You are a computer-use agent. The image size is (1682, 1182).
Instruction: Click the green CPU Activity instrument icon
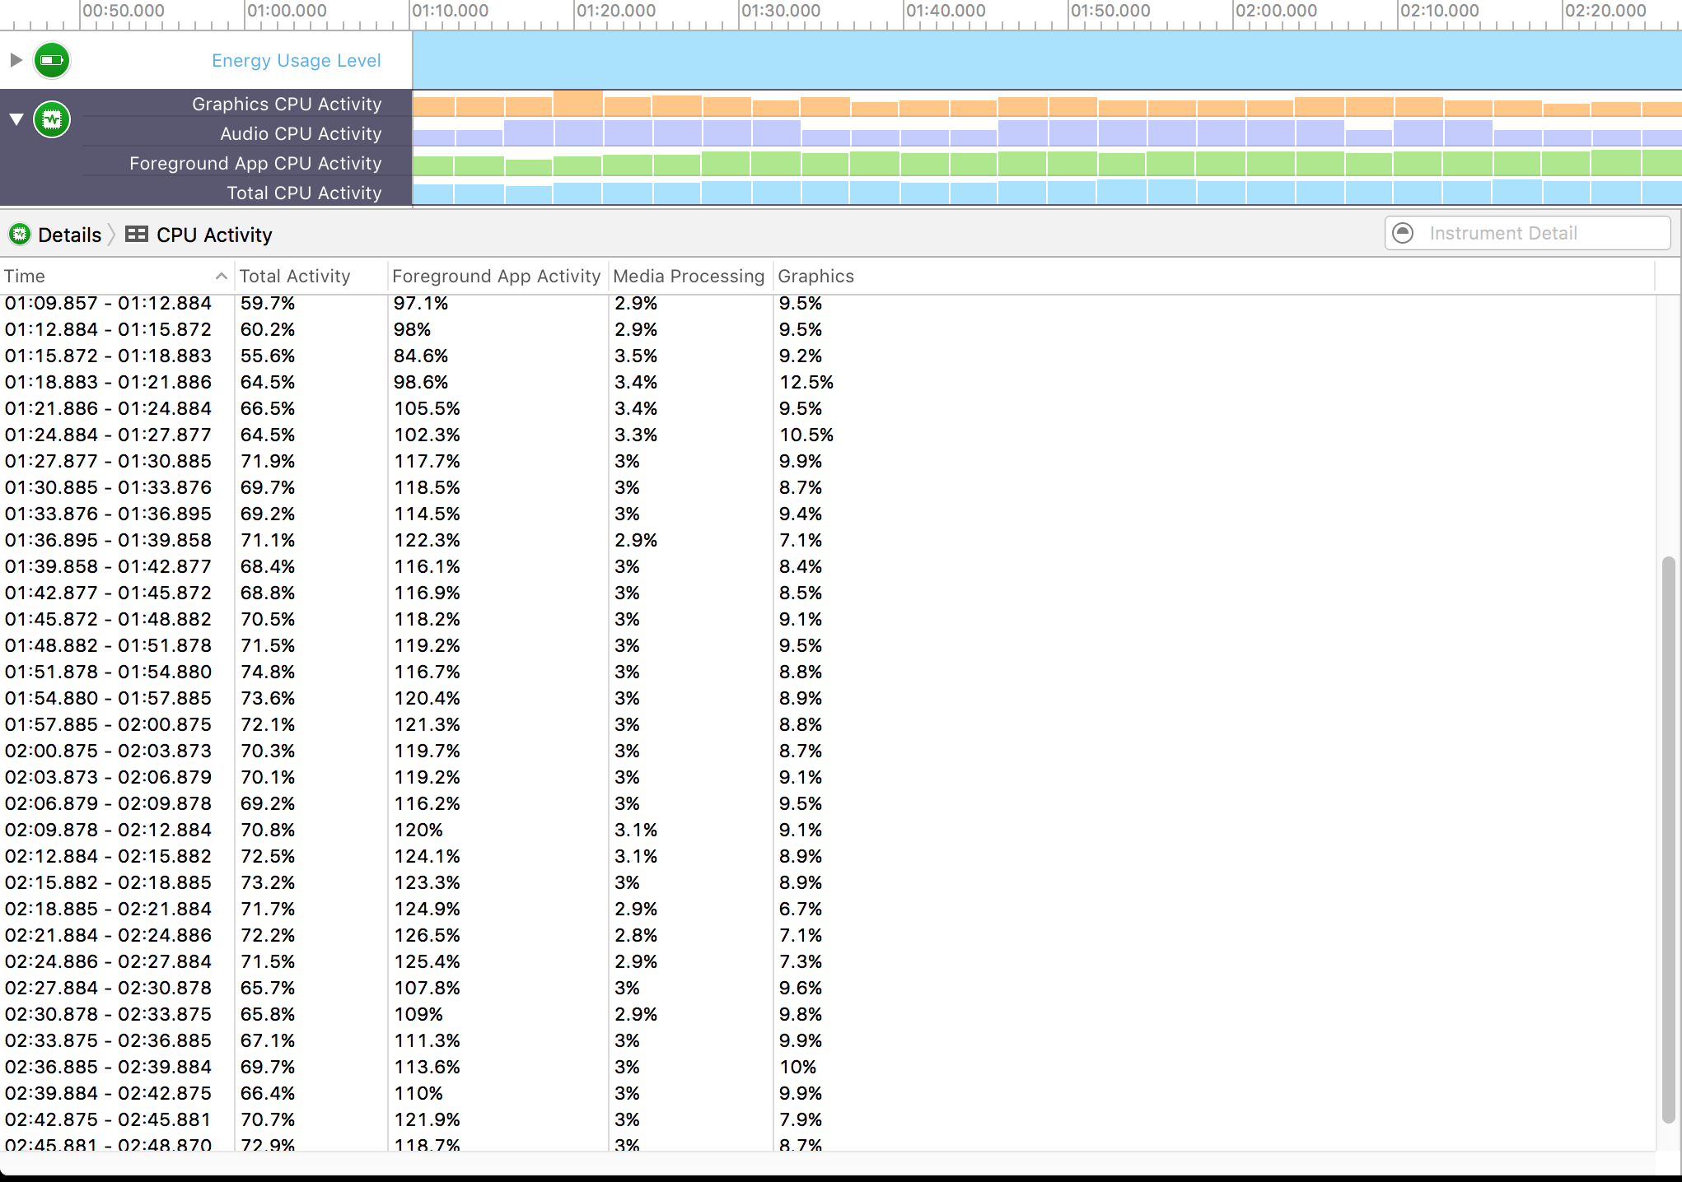[52, 120]
